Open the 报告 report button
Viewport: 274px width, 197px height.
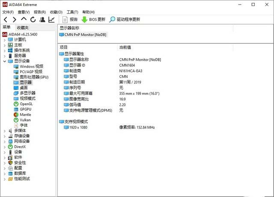coord(70,19)
